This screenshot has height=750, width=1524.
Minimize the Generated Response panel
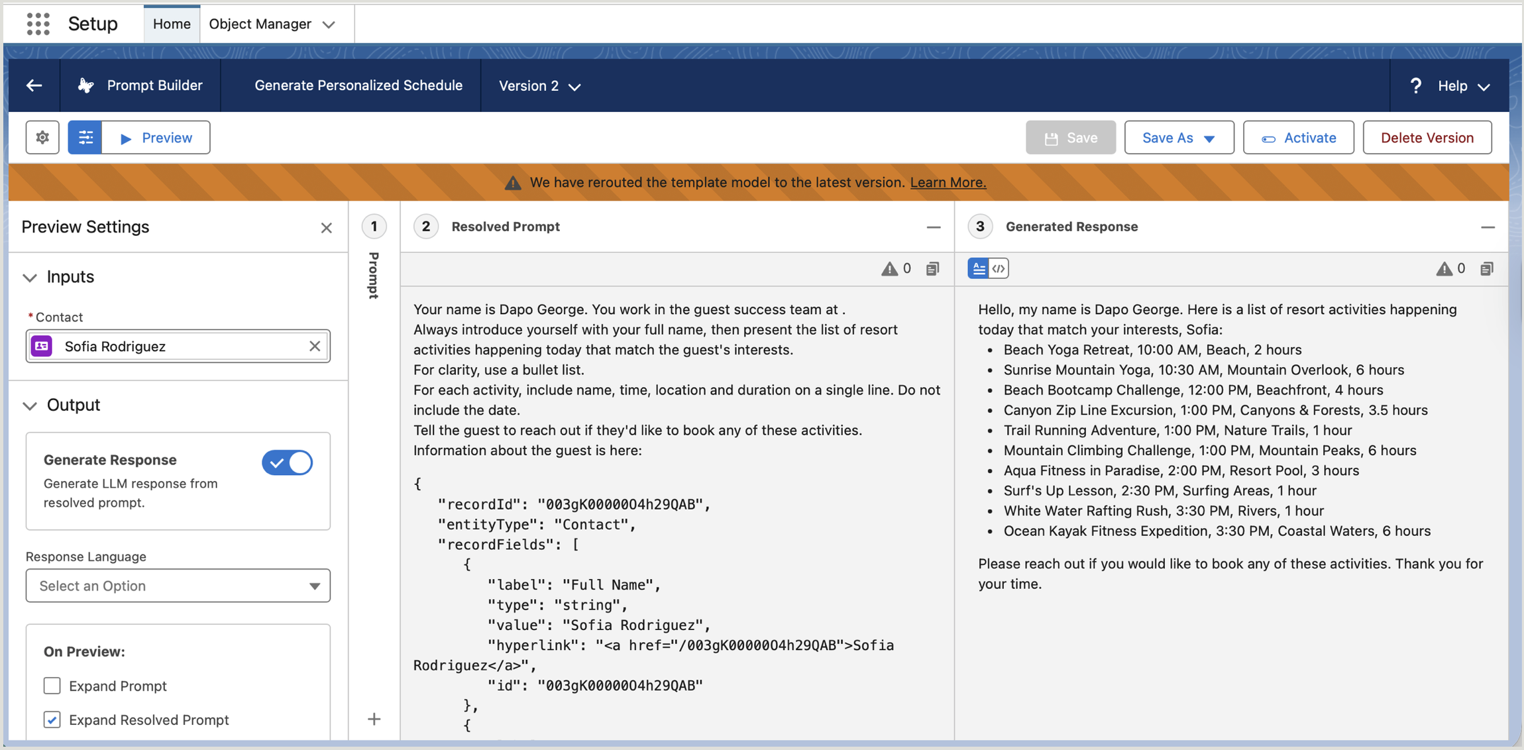[x=1488, y=227]
